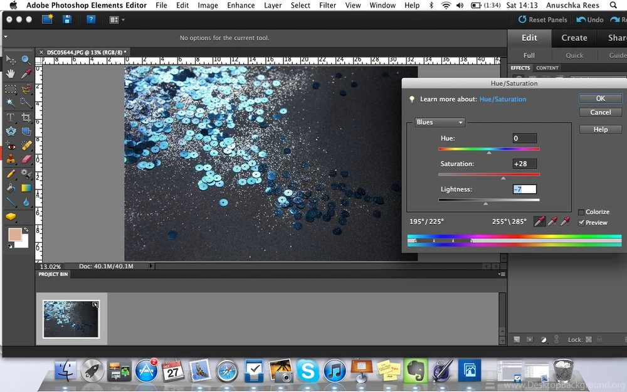Viewport: 627px width, 392px height.
Task: Open the Hue/Saturation help link
Action: (502, 98)
